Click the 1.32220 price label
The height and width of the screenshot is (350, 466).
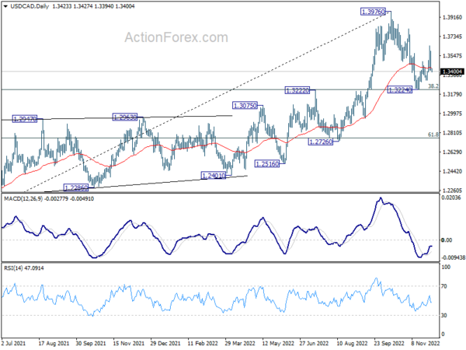[x=297, y=90]
